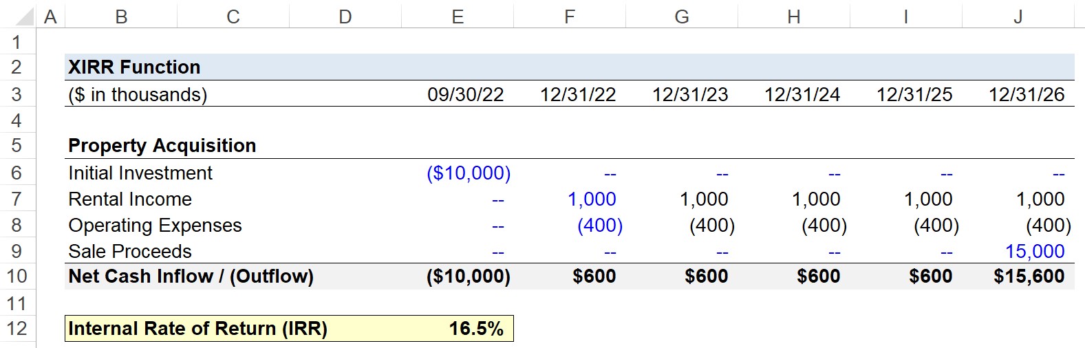Click the select-all corner triangle

pyautogui.click(x=18, y=15)
